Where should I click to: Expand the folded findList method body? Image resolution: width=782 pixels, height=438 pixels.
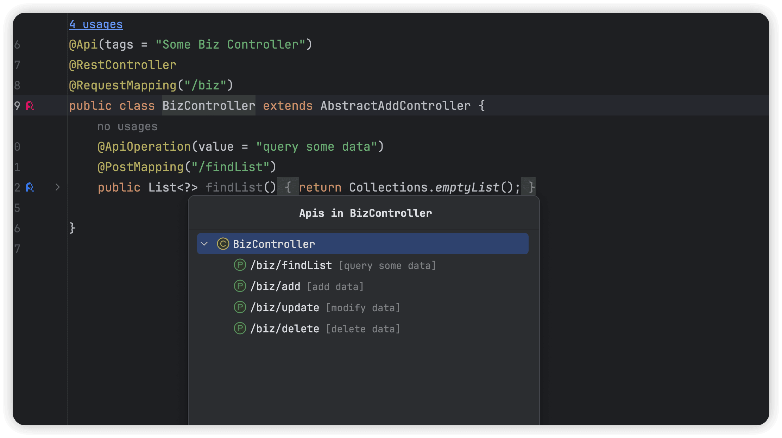click(57, 187)
